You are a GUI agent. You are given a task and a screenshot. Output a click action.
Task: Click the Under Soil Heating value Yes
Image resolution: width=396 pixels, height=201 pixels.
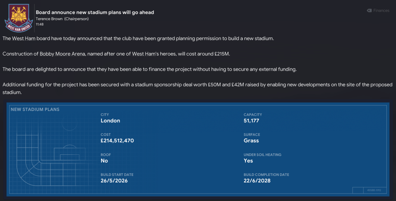(x=248, y=161)
